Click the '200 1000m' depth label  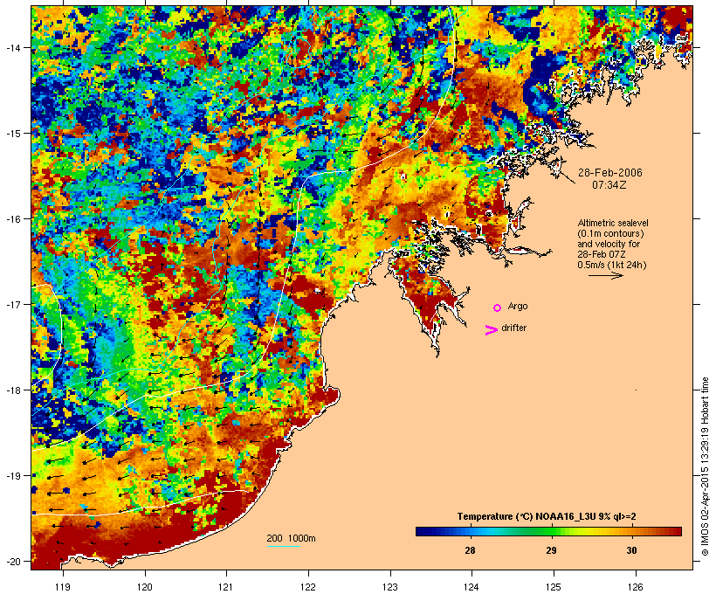point(291,538)
